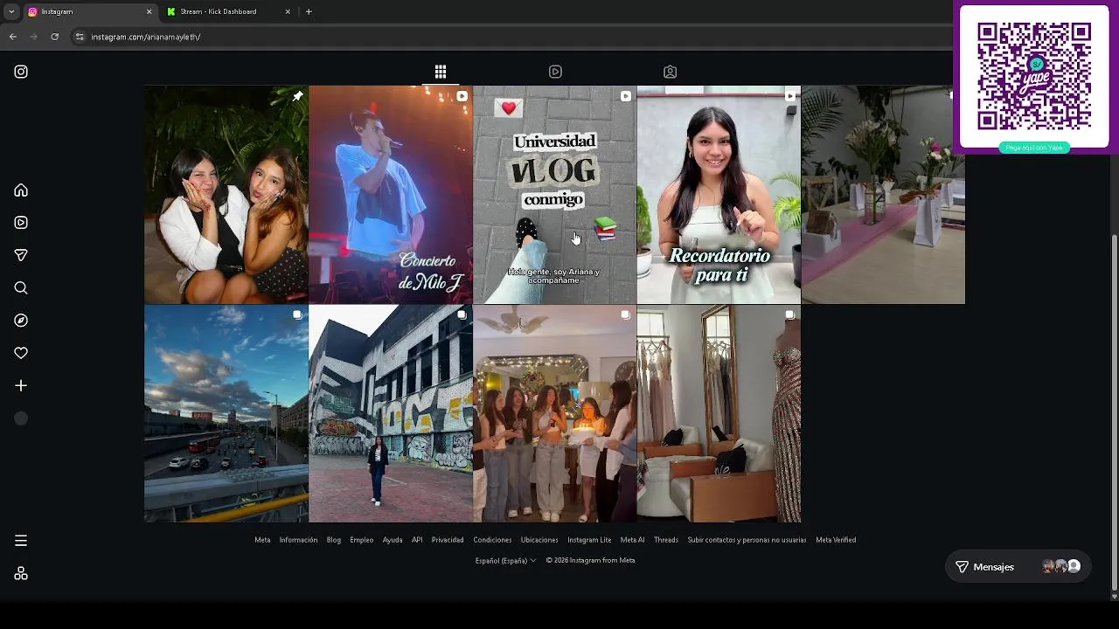
Task: Open the More hamburger menu
Action: point(21,541)
